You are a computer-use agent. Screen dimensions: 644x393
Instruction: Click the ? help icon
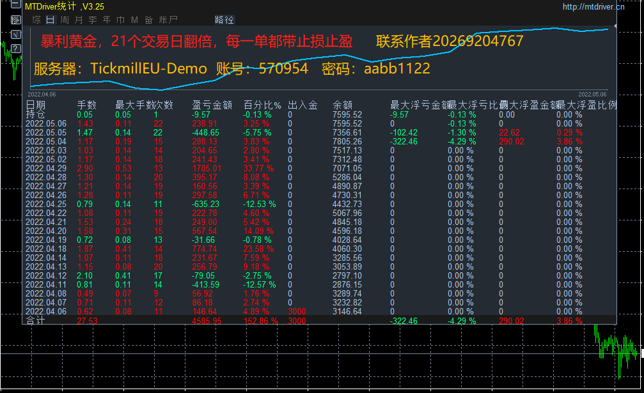(15, 49)
